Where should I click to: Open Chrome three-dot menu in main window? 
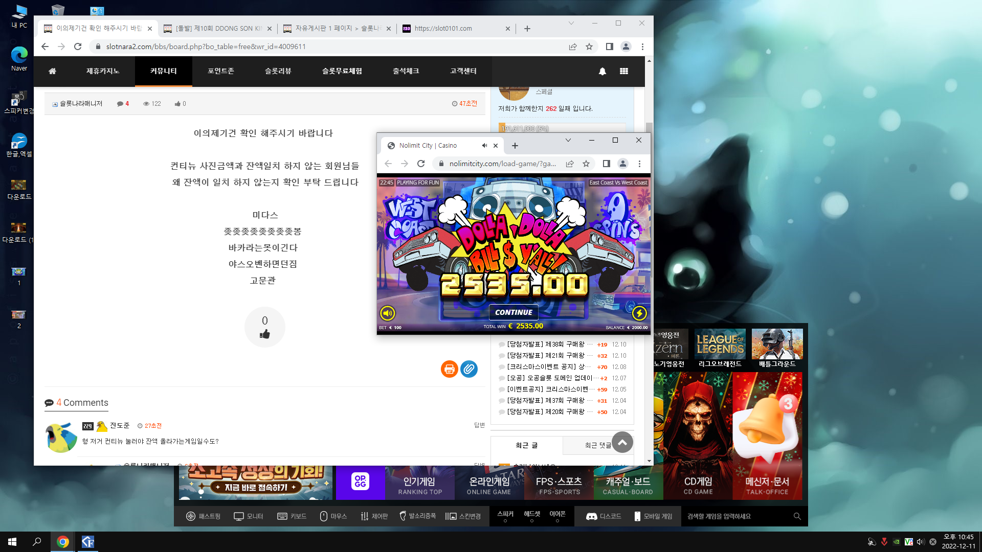(x=642, y=47)
